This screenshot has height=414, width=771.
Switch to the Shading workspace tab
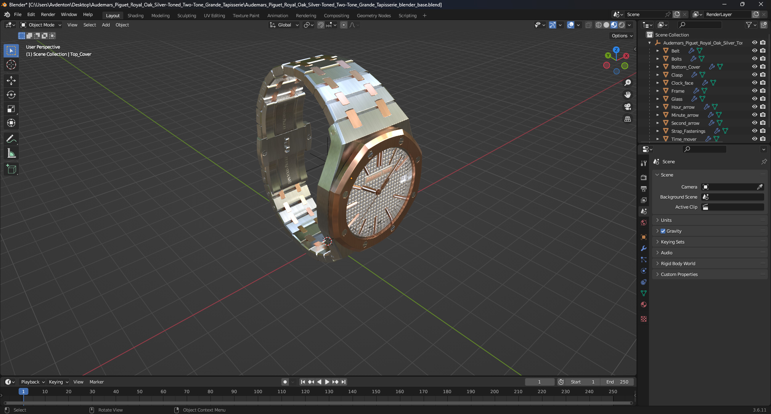135,16
